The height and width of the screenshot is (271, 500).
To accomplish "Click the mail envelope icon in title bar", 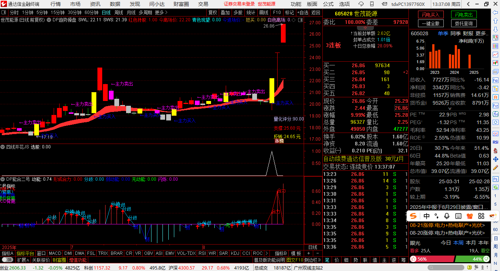I will [384, 4].
